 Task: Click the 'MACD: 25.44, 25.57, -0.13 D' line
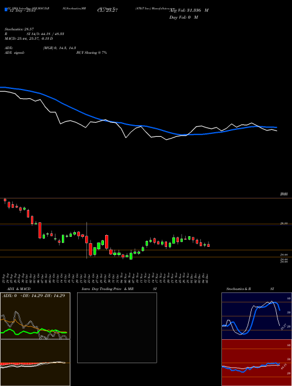(x=29, y=39)
